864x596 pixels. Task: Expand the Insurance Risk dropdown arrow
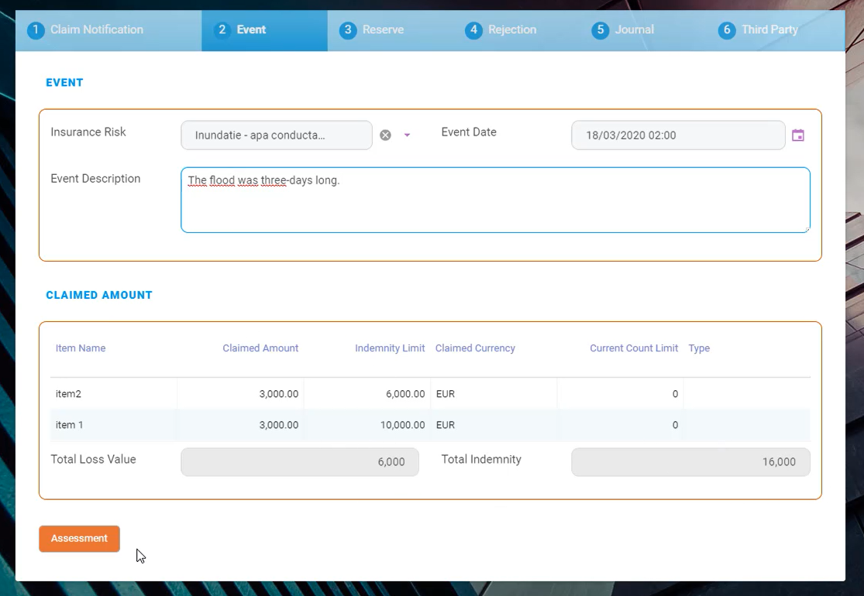click(x=407, y=135)
